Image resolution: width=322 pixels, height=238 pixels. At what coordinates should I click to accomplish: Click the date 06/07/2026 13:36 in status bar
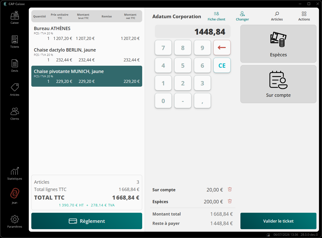pos(286,235)
